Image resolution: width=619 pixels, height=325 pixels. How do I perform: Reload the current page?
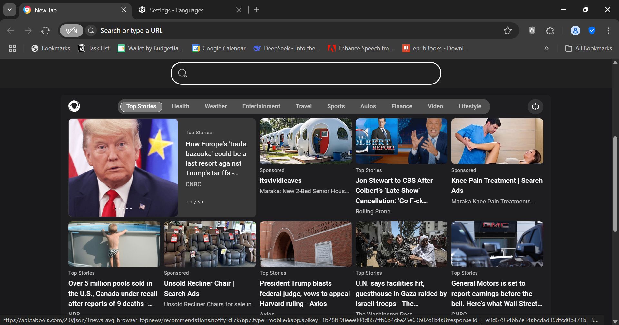coord(45,31)
